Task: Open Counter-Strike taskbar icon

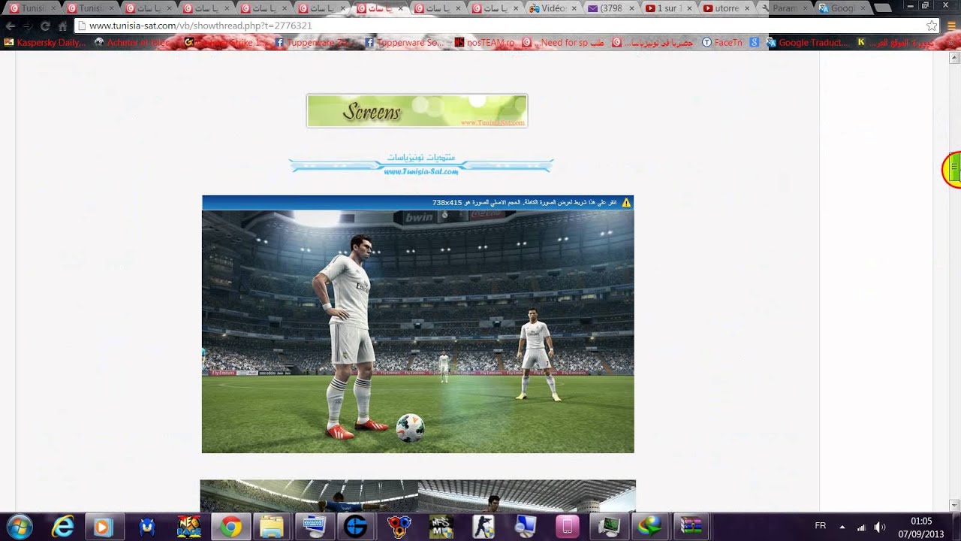Action: click(482, 526)
